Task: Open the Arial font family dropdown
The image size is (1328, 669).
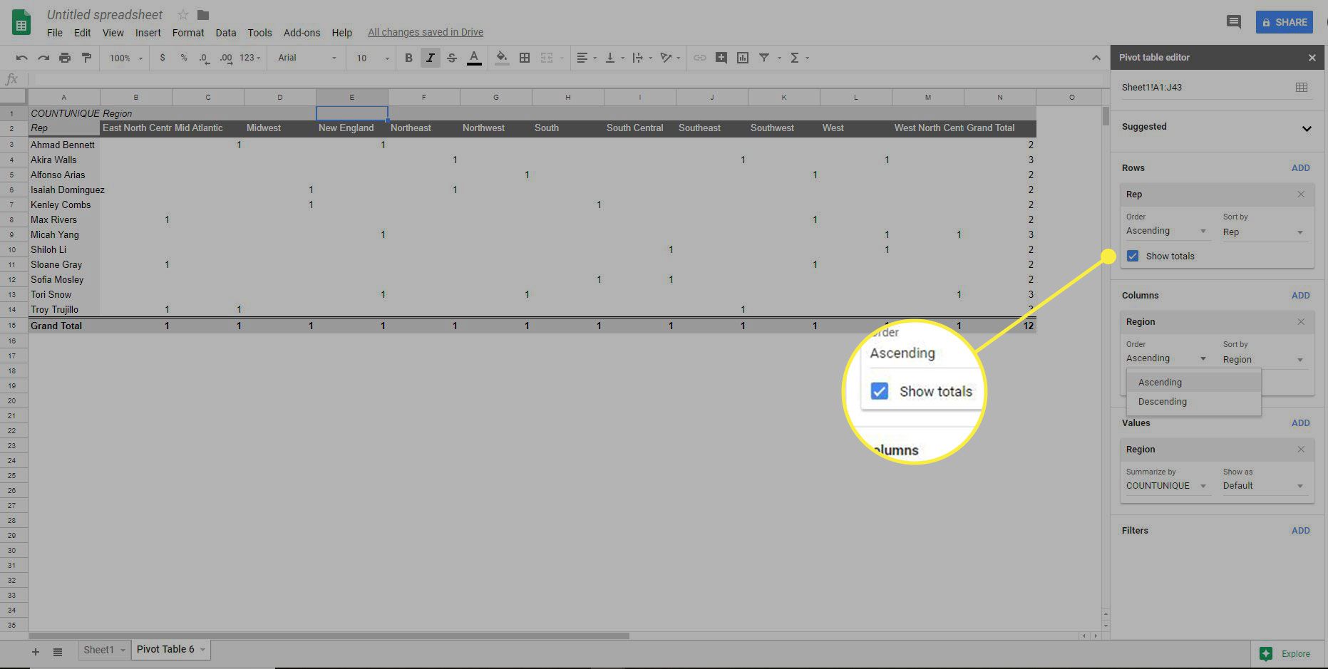Action: click(x=307, y=58)
